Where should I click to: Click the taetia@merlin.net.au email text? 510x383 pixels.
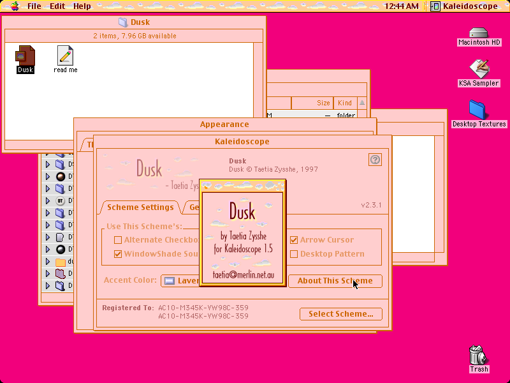(x=244, y=275)
